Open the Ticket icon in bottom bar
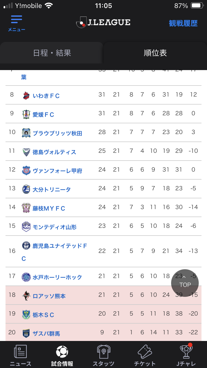 coord(145,352)
